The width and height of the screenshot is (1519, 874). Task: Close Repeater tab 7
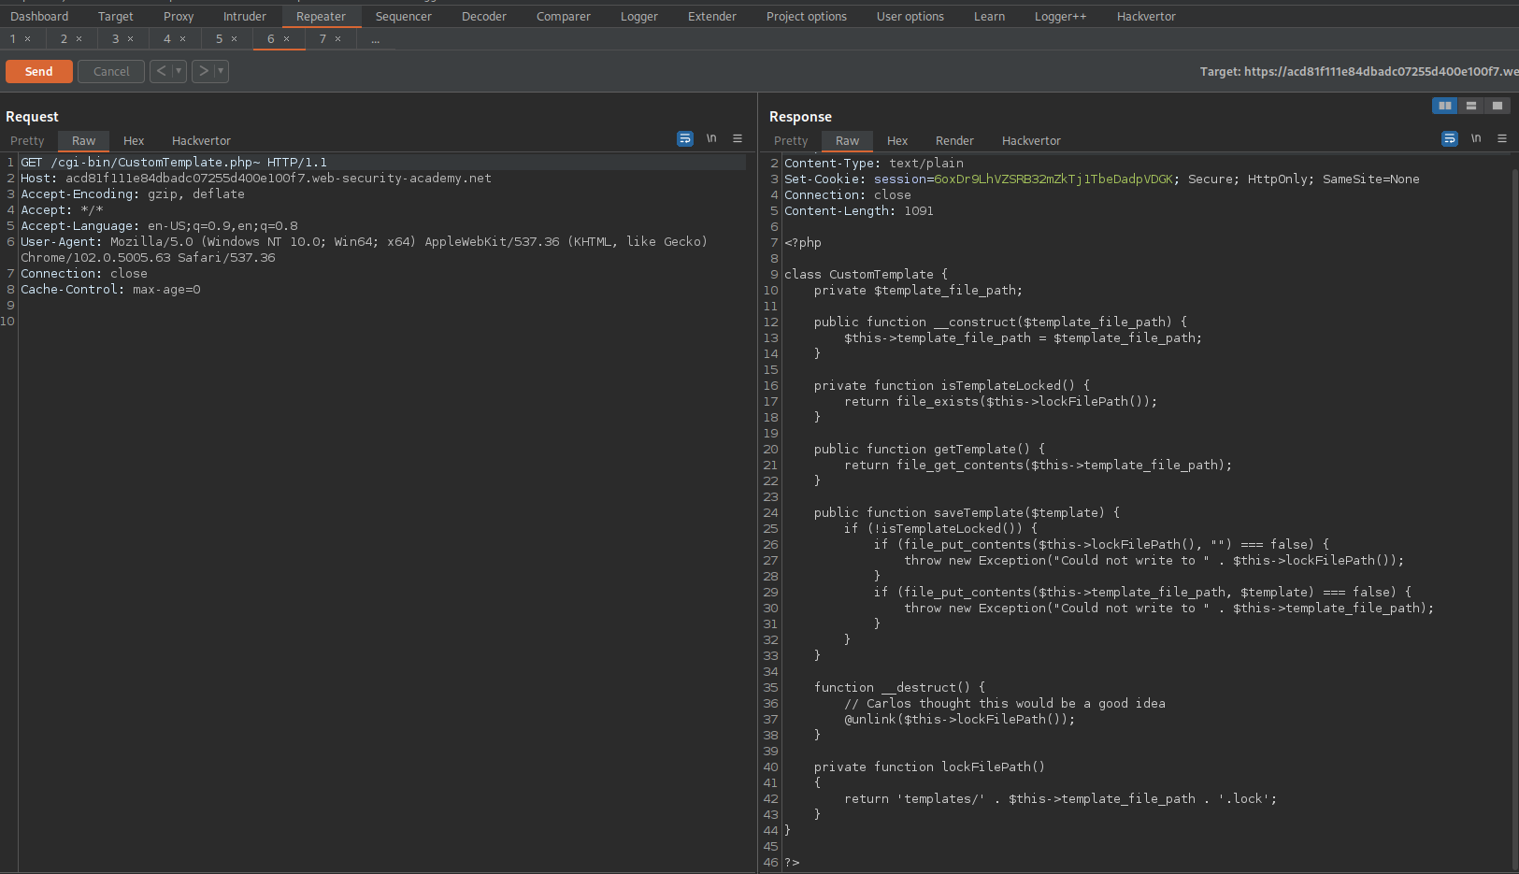pos(338,39)
